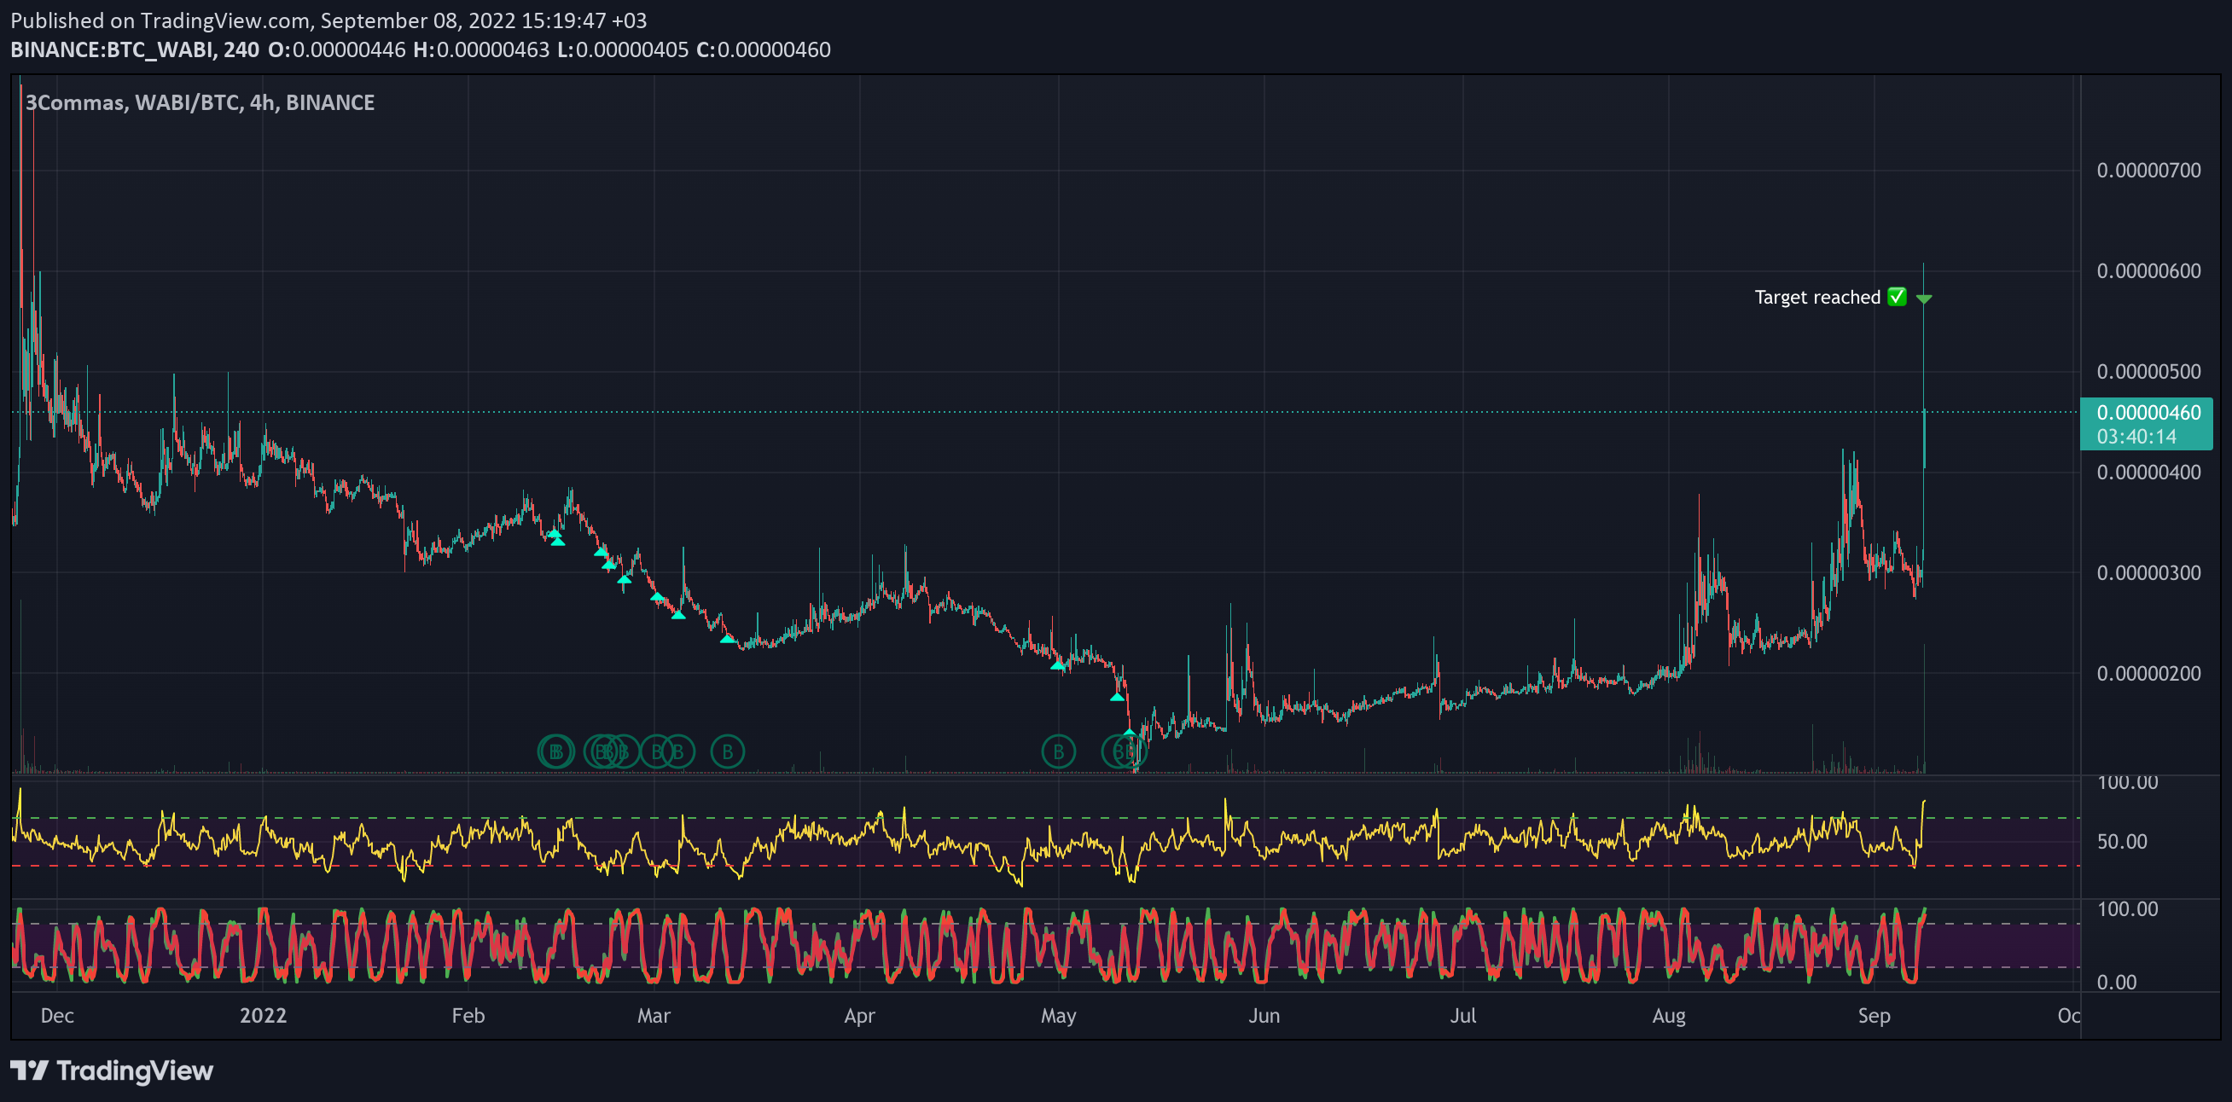Click the 'Jun' label on the time axis
This screenshot has width=2232, height=1102.
click(1264, 1015)
